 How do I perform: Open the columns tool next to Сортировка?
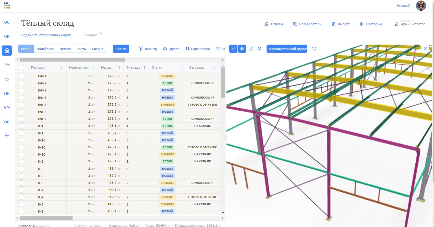click(221, 49)
